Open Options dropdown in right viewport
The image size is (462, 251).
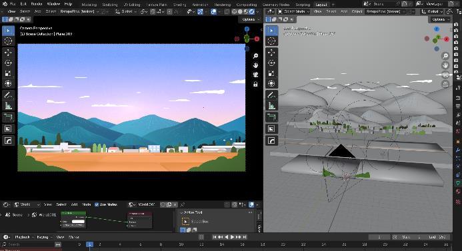tap(440, 19)
